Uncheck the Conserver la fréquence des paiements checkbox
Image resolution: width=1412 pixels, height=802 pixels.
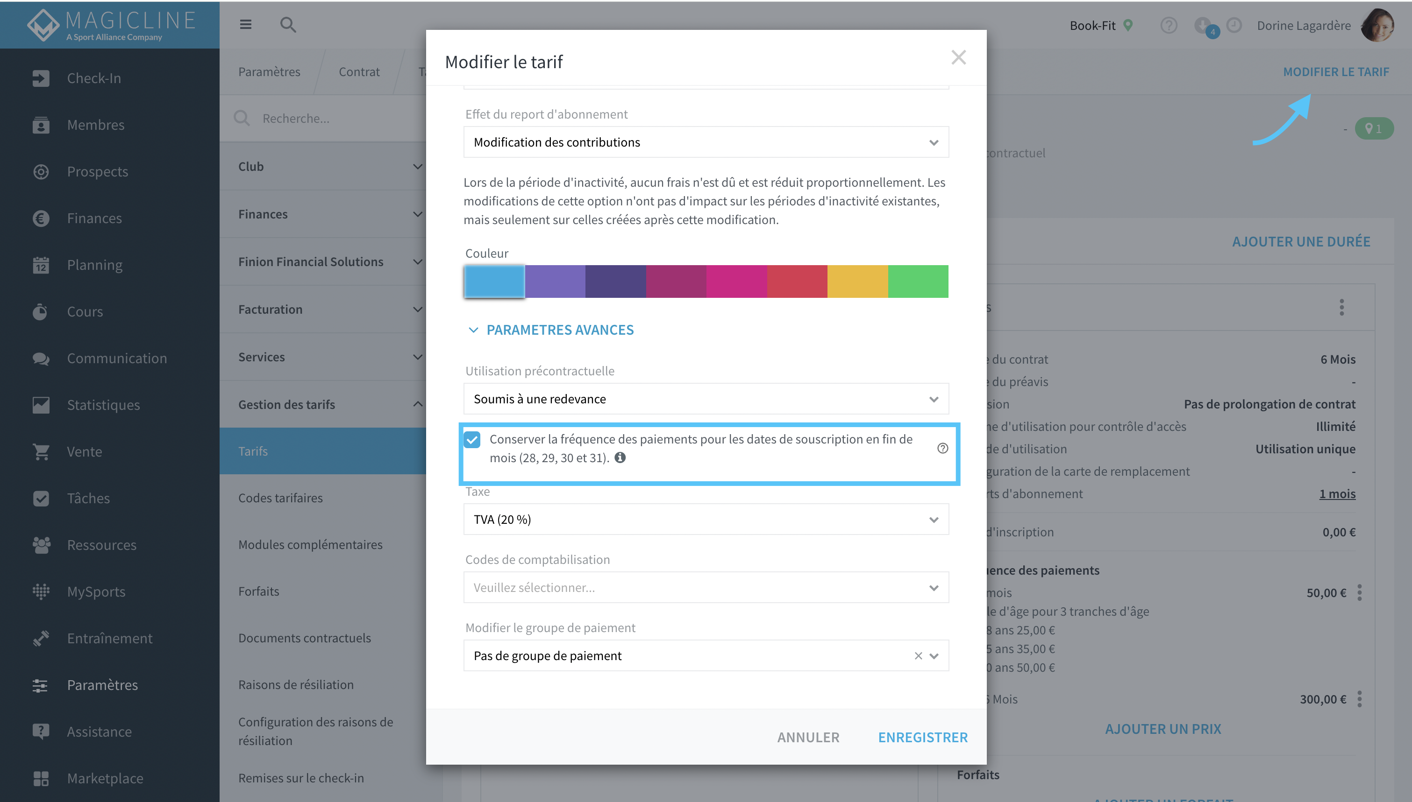pyautogui.click(x=472, y=440)
